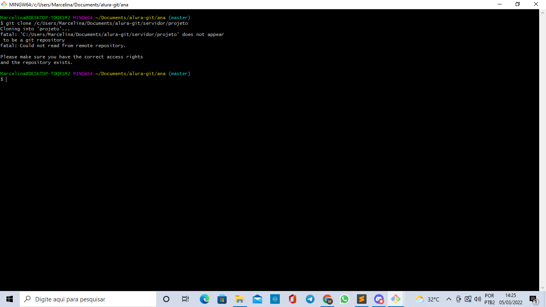Minimize the MINGW64 terminal window
Image resolution: width=546 pixels, height=307 pixels.
(500, 4)
